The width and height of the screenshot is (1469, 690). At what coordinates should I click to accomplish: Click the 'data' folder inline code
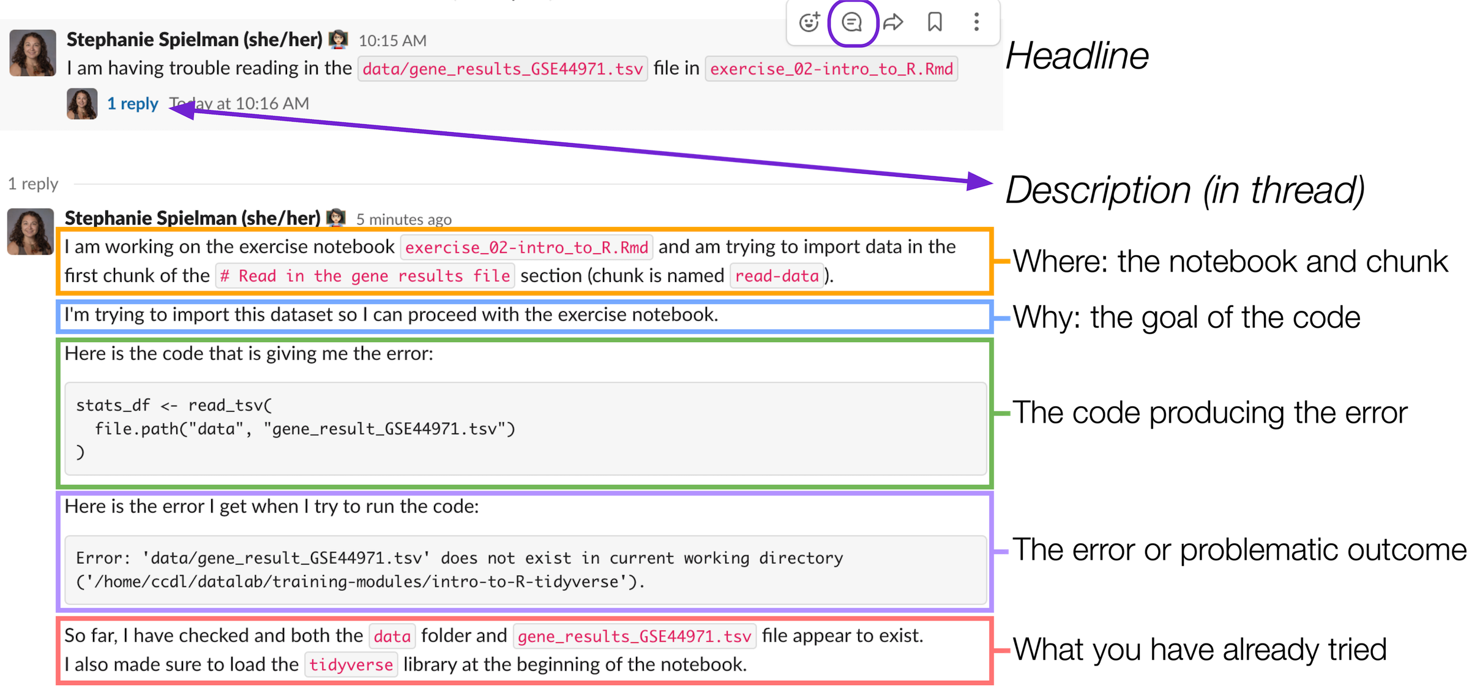(x=392, y=636)
